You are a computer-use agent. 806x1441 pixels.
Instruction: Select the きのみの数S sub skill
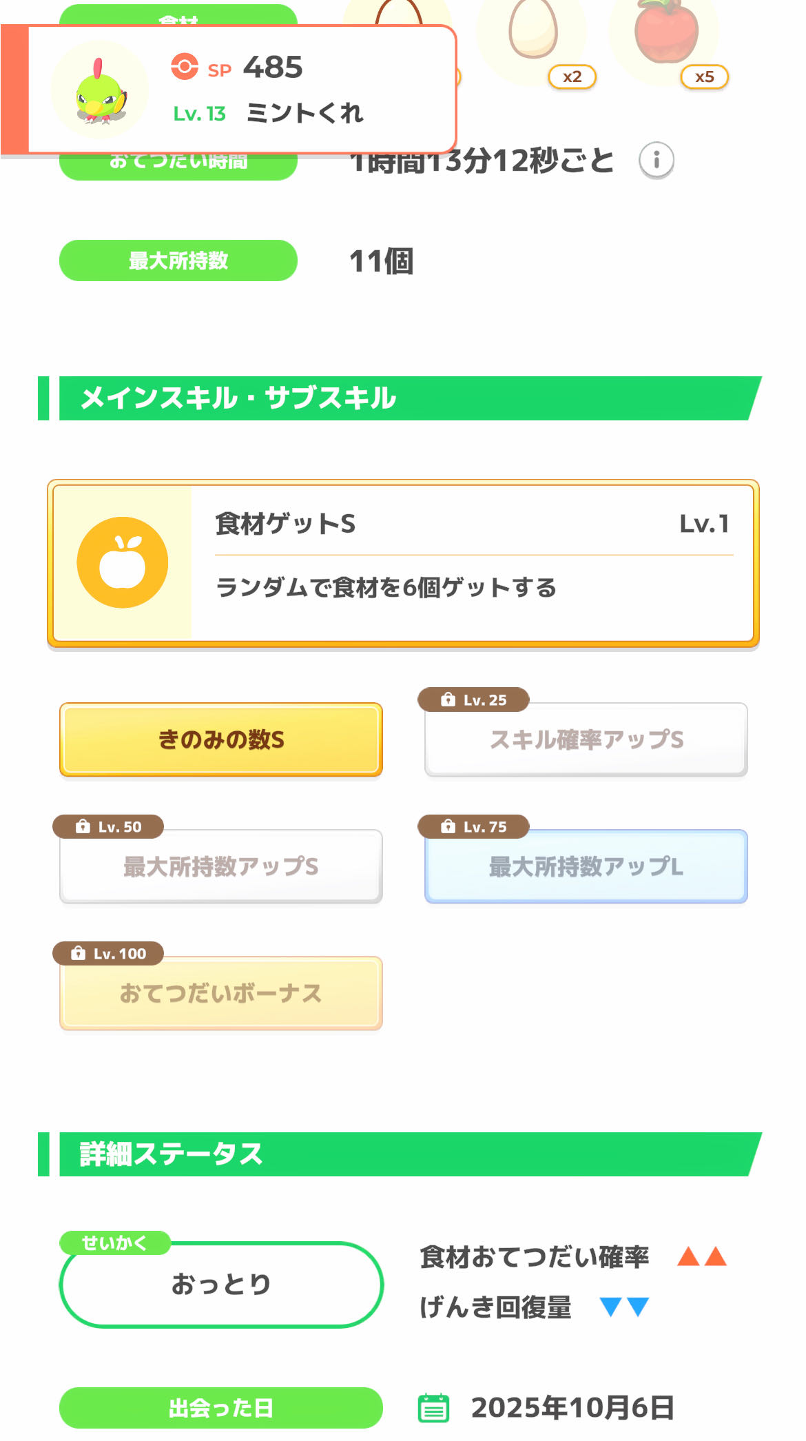[x=221, y=739]
